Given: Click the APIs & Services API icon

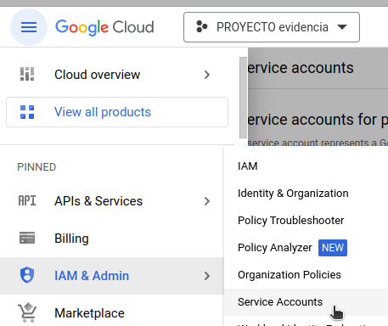Looking at the screenshot, I should [x=27, y=201].
